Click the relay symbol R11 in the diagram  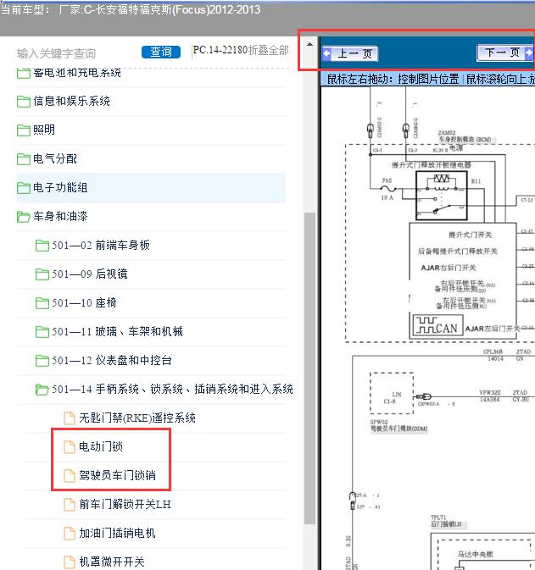tap(442, 196)
